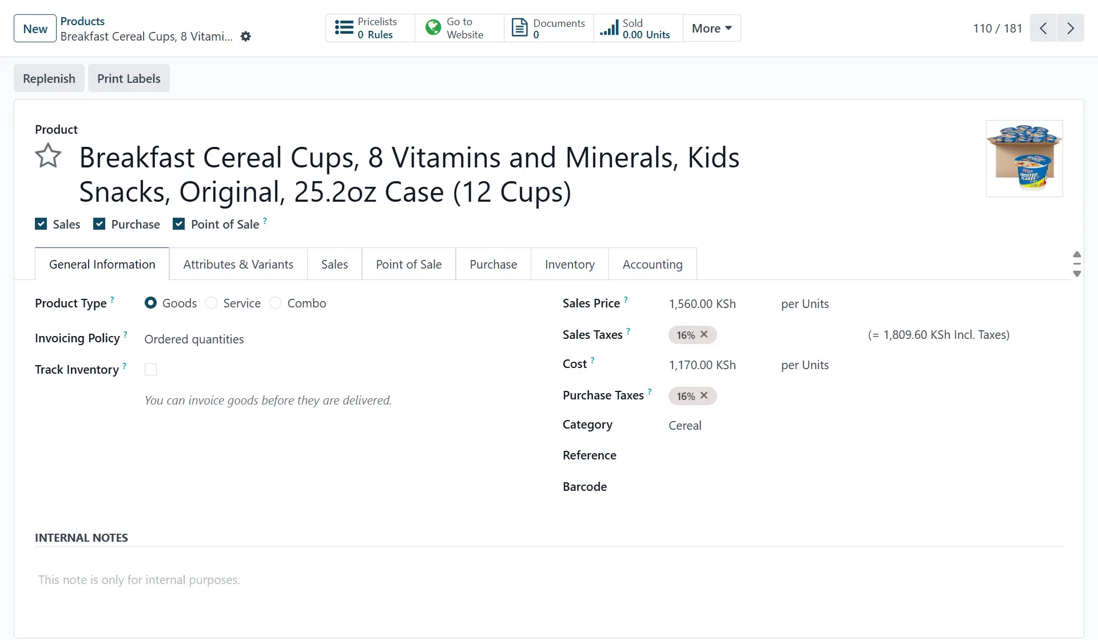
Task: View the Sold units bar chart icon
Action: pos(609,28)
